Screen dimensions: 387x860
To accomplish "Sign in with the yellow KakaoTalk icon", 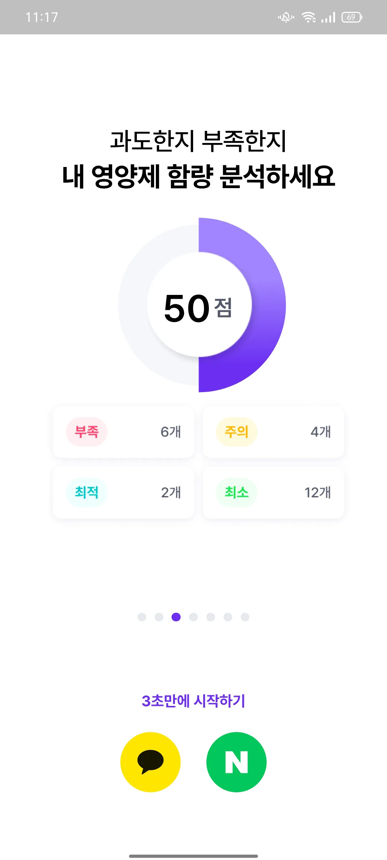I will click(150, 762).
